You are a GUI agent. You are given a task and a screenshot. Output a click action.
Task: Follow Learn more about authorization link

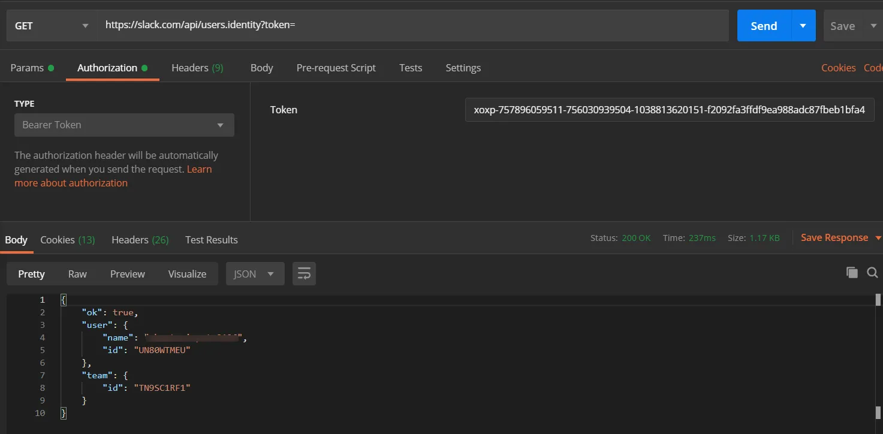71,183
